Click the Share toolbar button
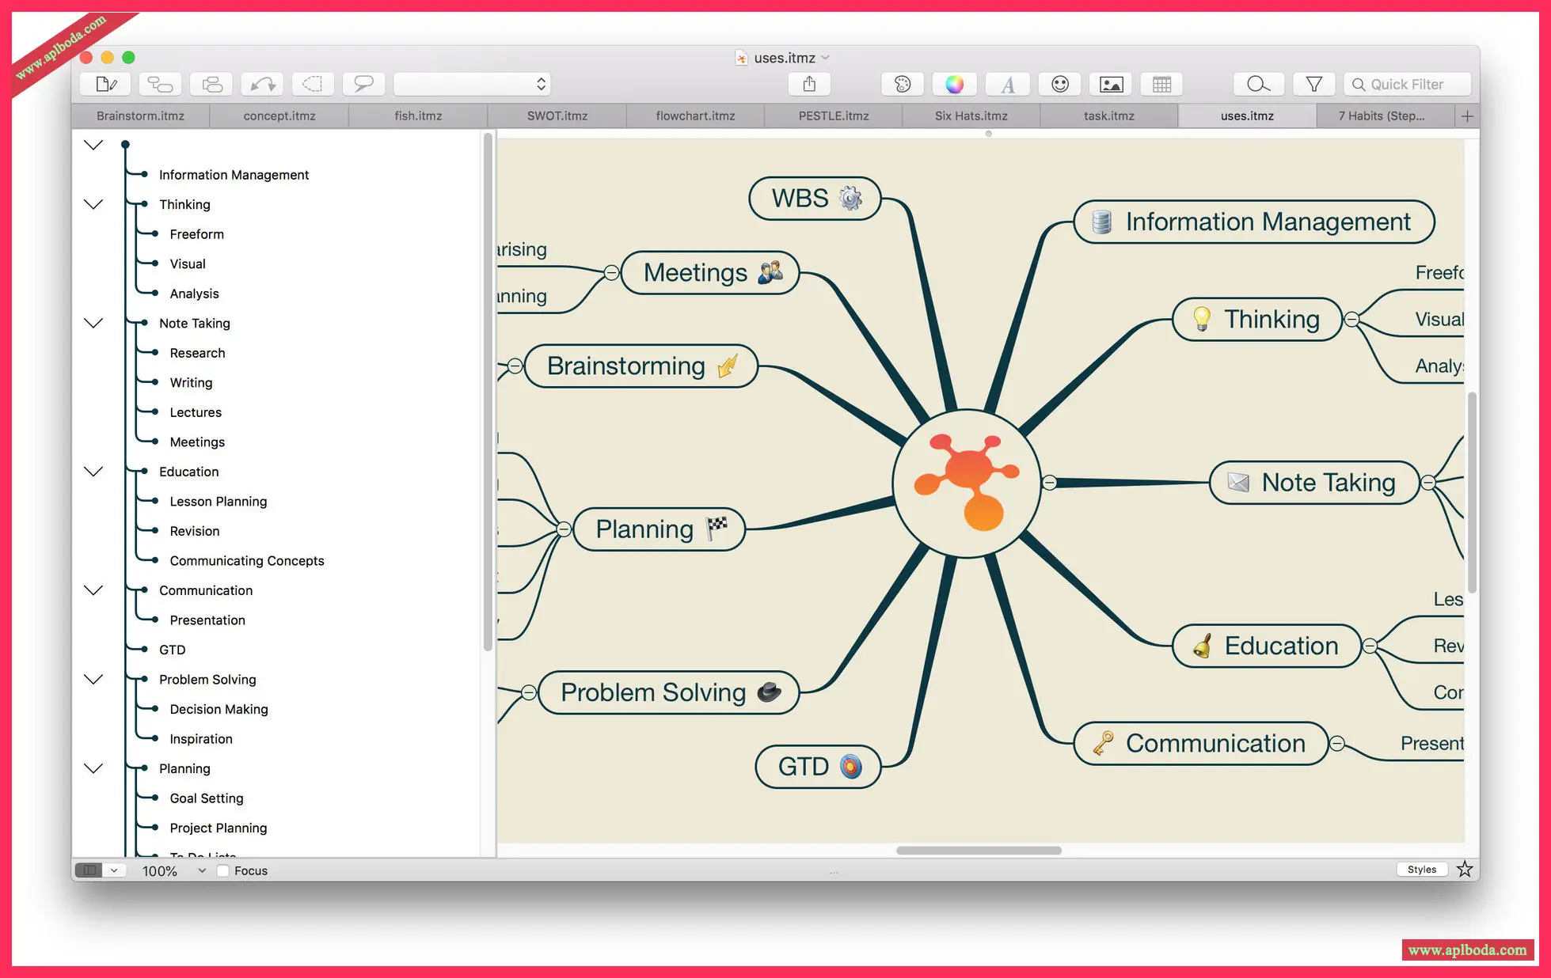Image resolution: width=1551 pixels, height=978 pixels. tap(808, 84)
